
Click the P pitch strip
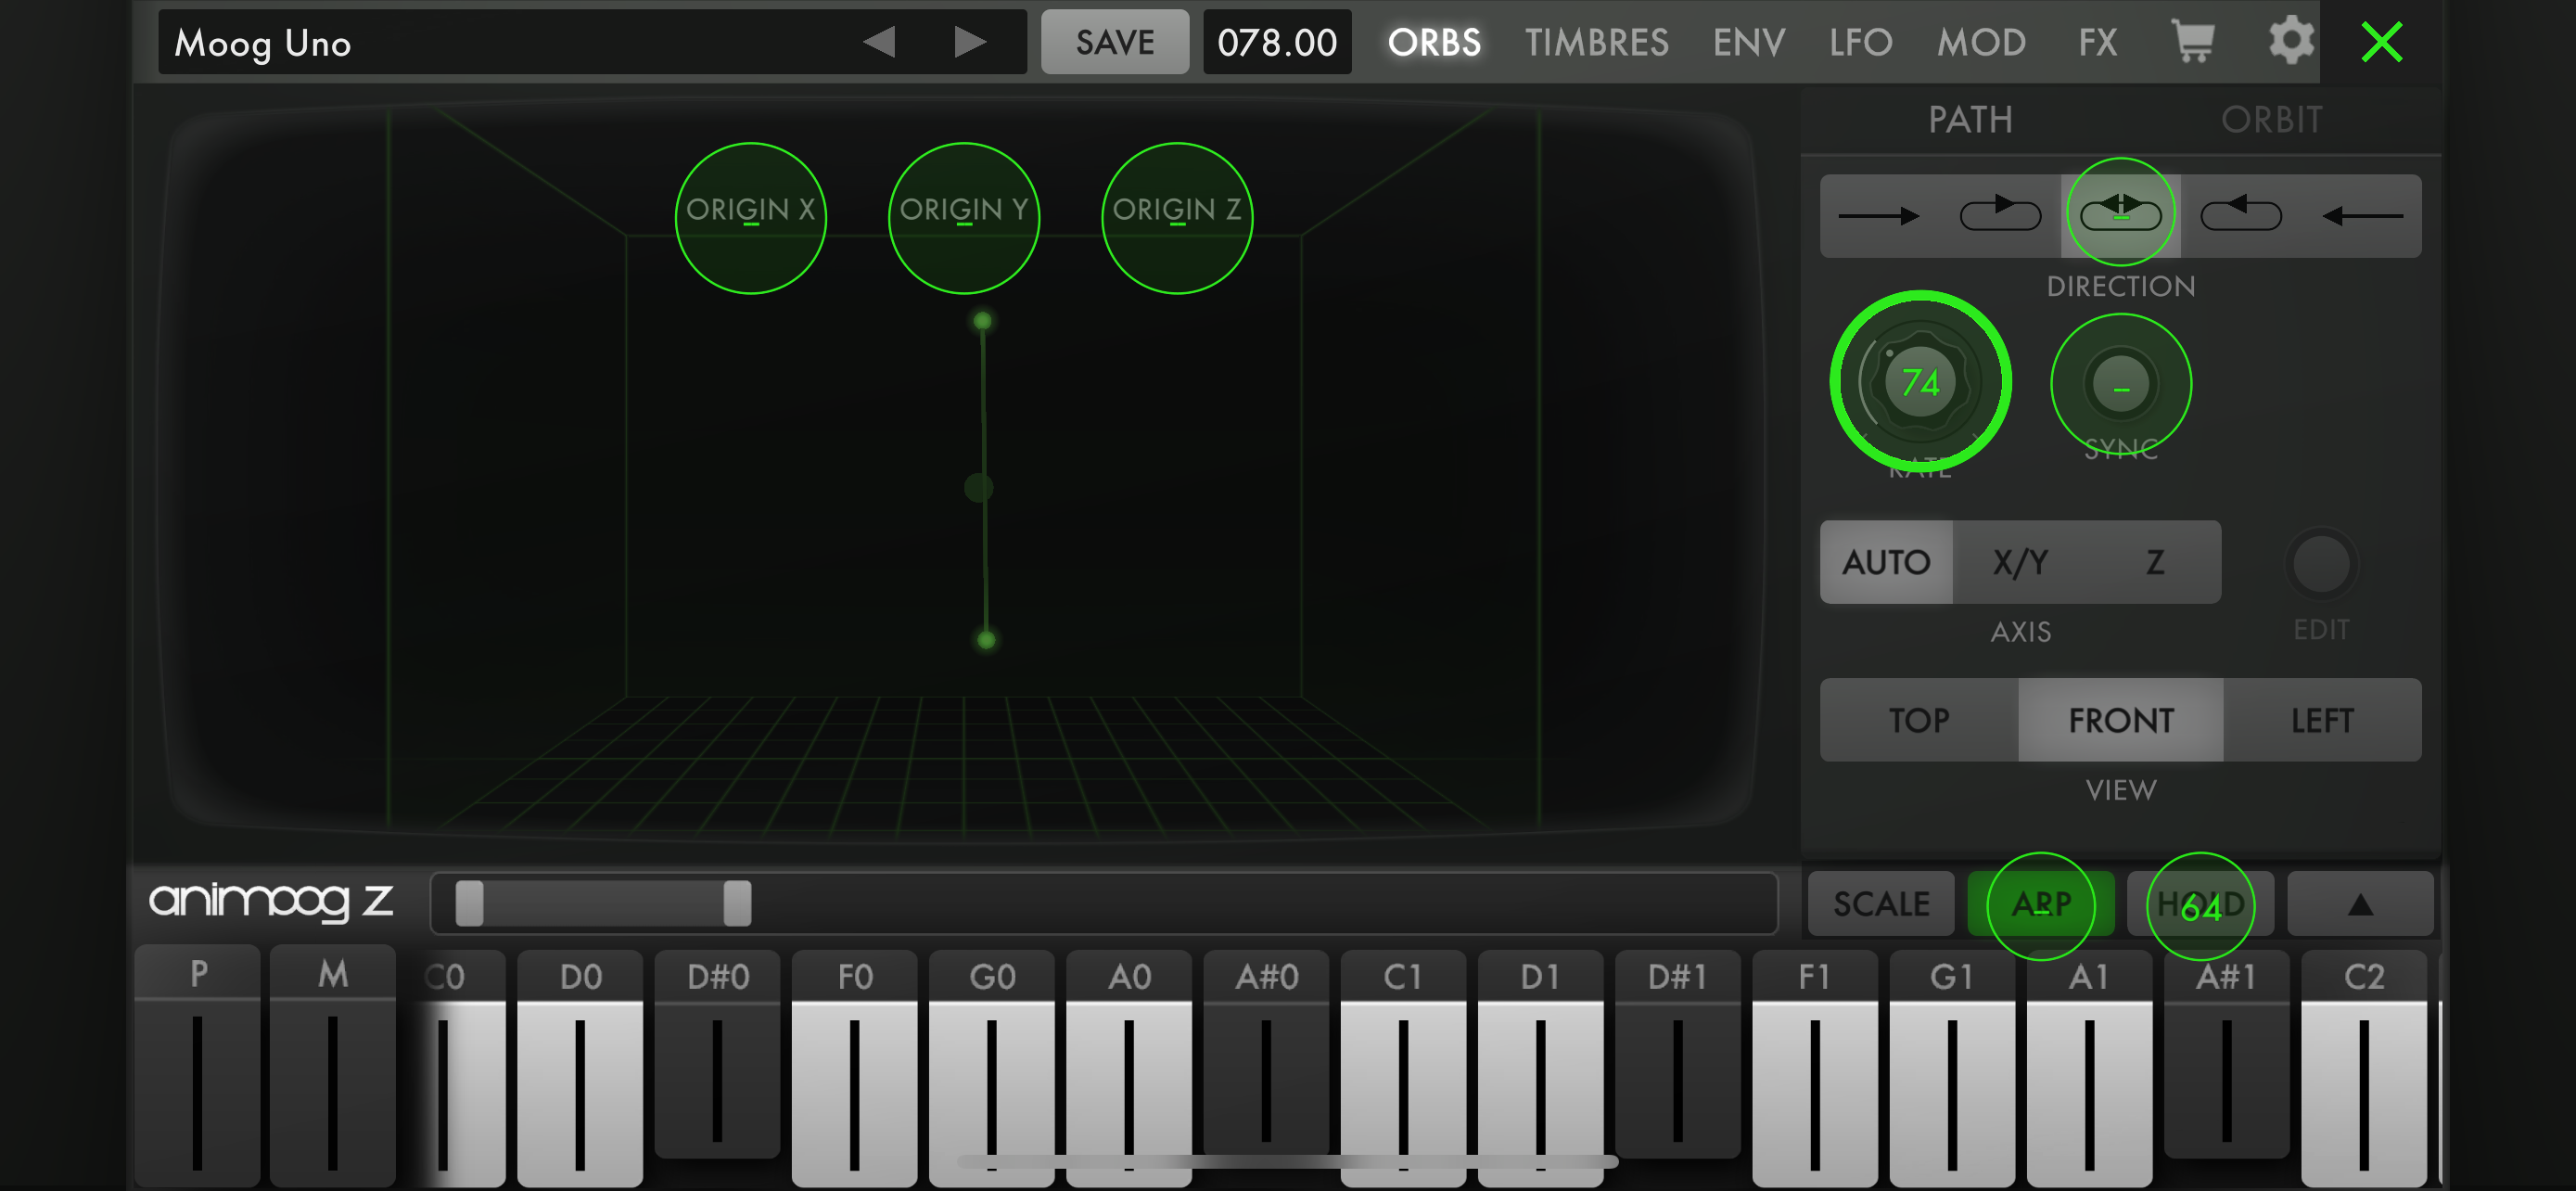(x=198, y=1065)
